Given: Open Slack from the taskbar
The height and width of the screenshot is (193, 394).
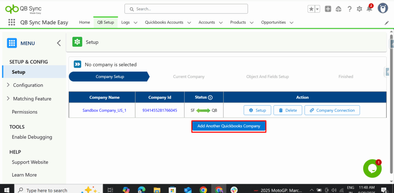Looking at the screenshot, I should pyautogui.click(x=234, y=190).
